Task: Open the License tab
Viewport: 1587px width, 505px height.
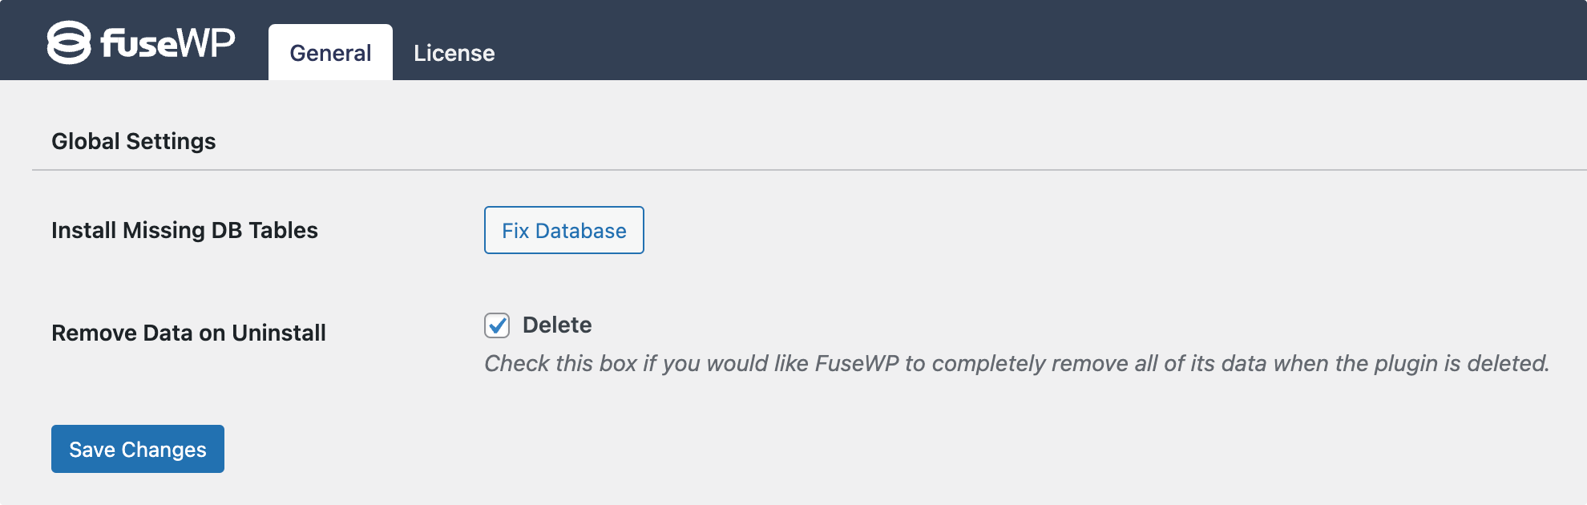Action: pos(454,53)
